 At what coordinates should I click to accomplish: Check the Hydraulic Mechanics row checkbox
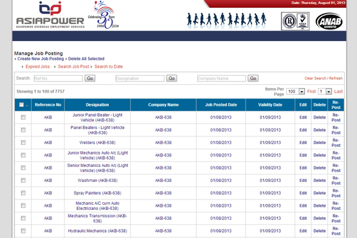pos(23,231)
